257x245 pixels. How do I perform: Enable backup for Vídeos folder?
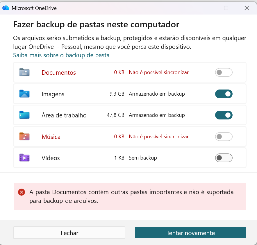224,158
